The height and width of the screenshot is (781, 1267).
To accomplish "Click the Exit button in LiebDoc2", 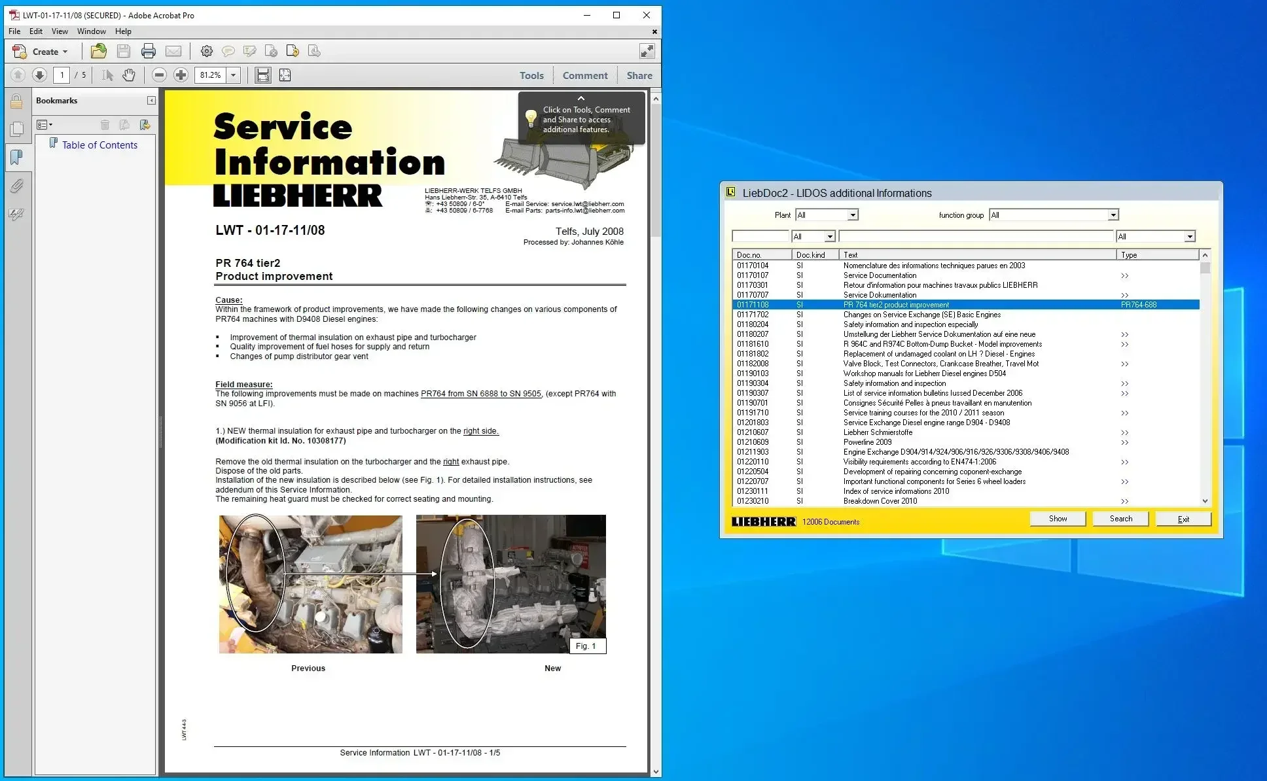I will click(1183, 519).
